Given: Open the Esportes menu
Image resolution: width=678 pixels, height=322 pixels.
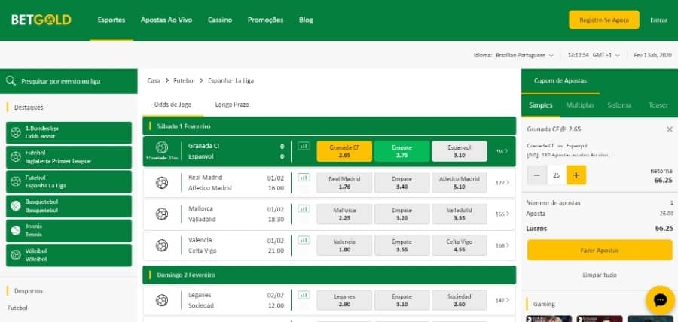Looking at the screenshot, I should point(111,20).
